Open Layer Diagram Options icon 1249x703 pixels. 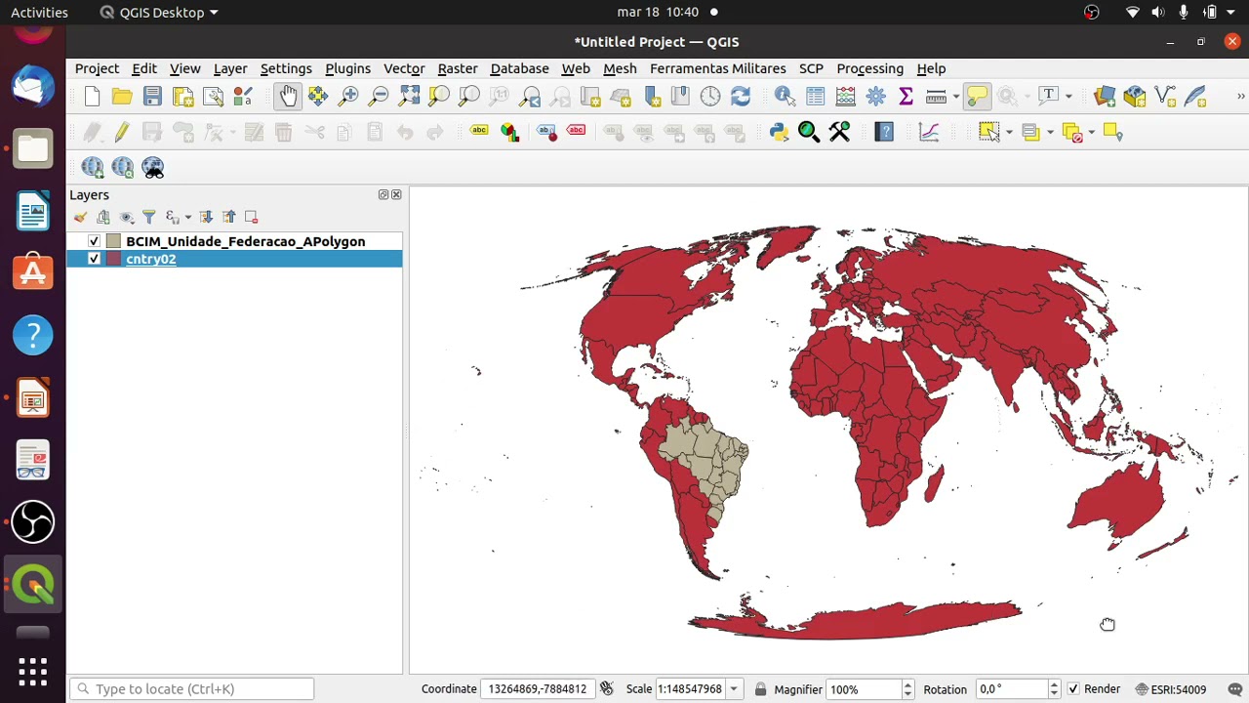pos(509,132)
